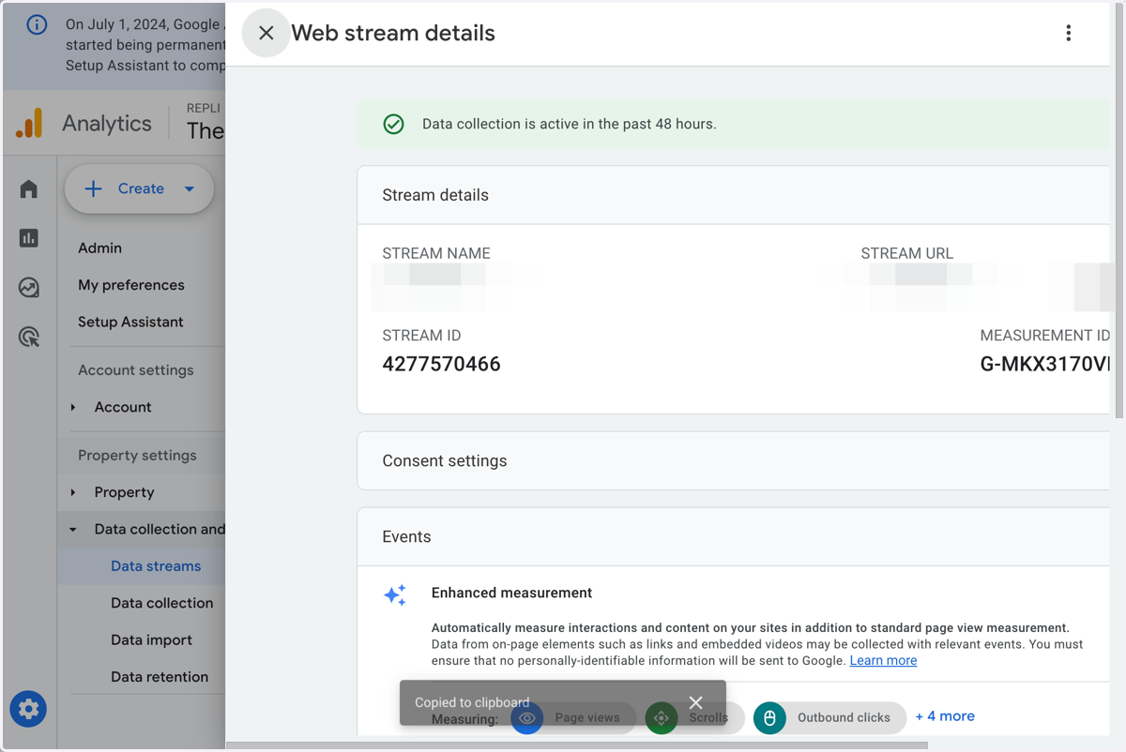1126x752 pixels.
Task: Close the Web stream details panel
Action: [x=266, y=33]
